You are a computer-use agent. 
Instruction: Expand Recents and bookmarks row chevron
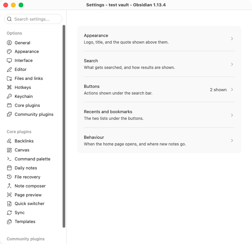[x=232, y=115]
